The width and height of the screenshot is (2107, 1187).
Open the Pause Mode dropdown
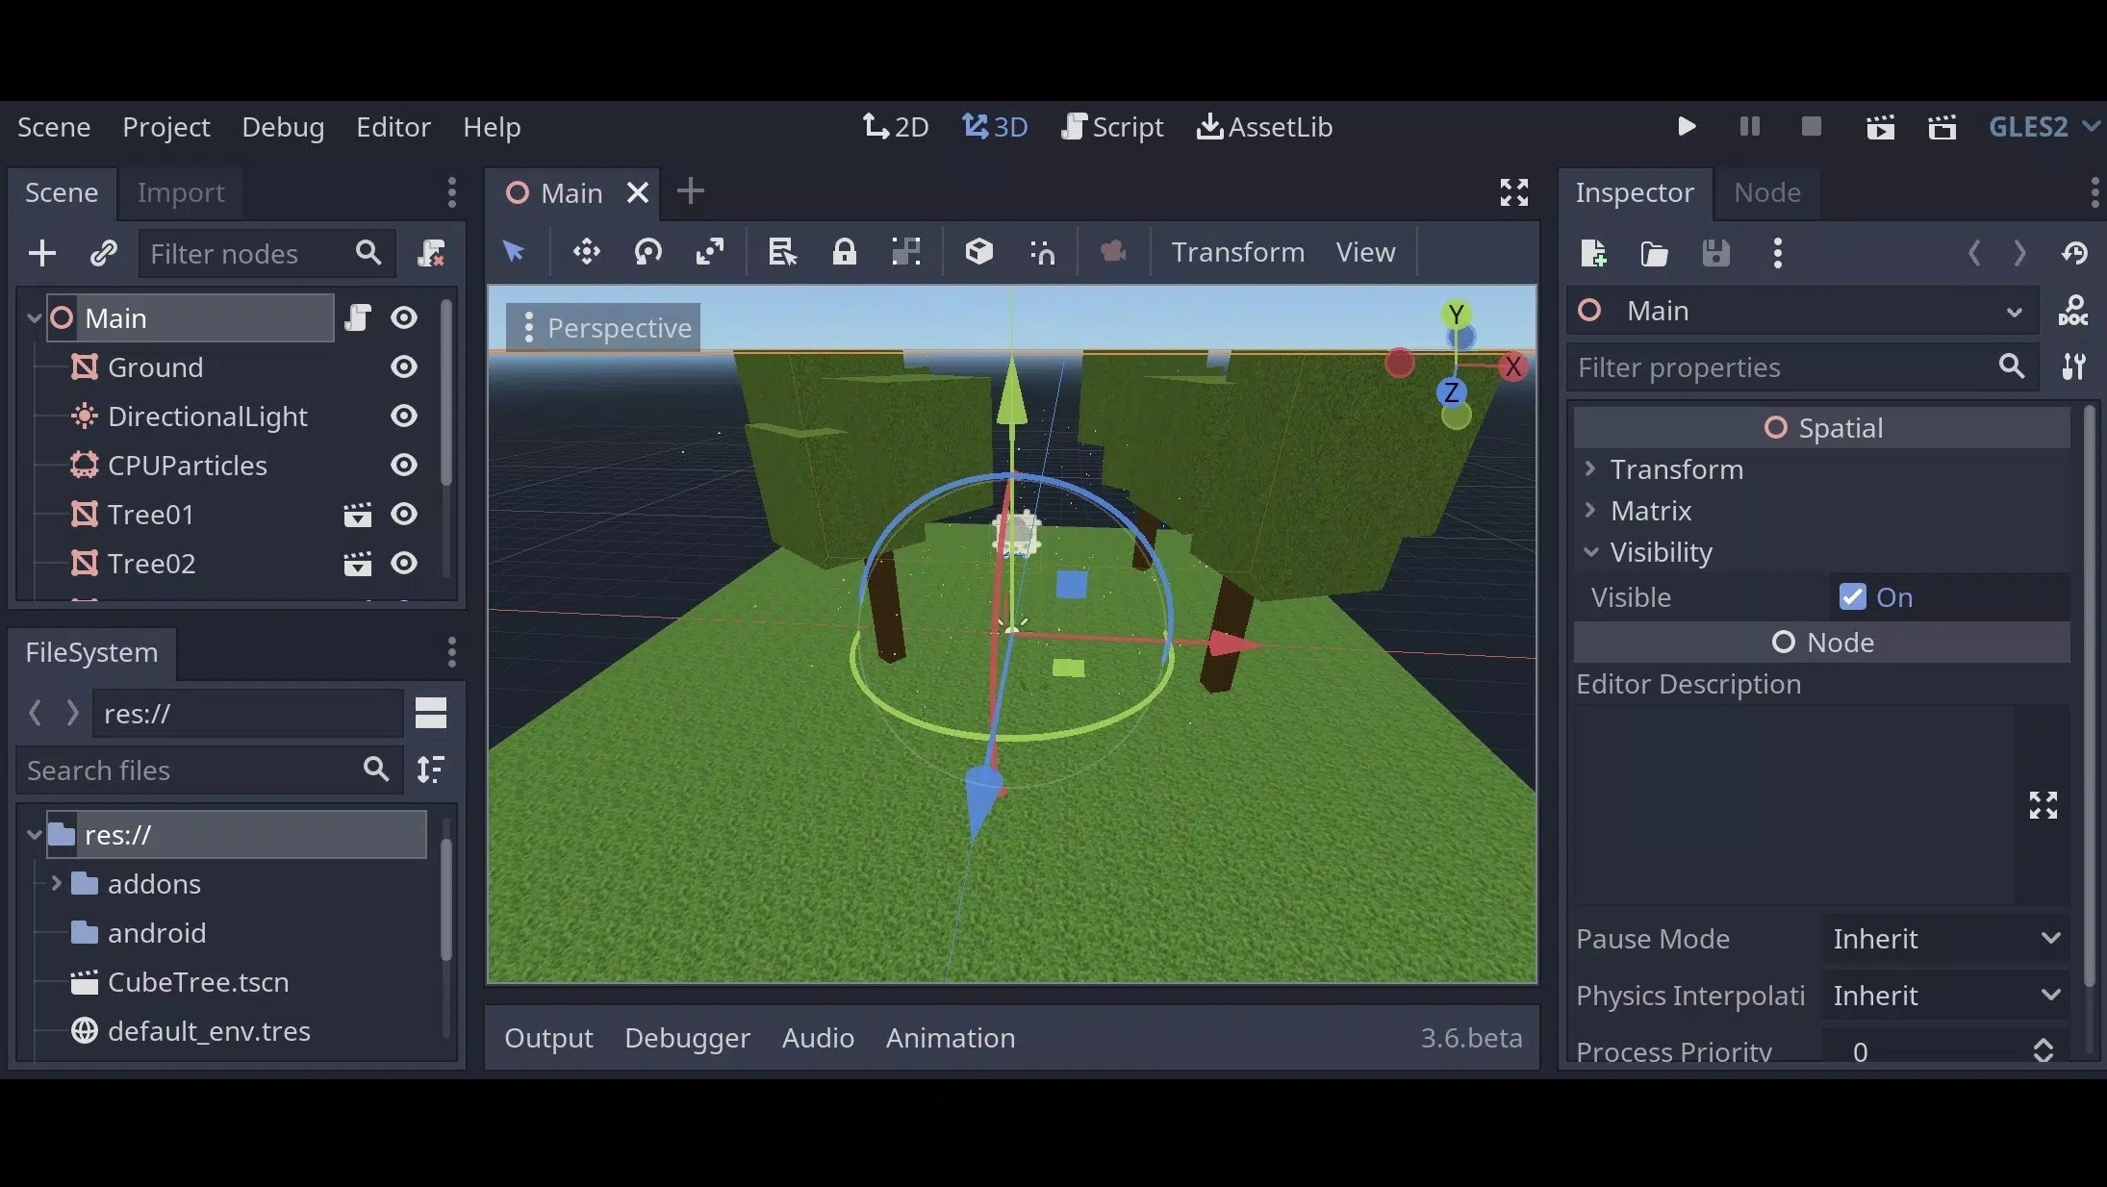(1945, 939)
